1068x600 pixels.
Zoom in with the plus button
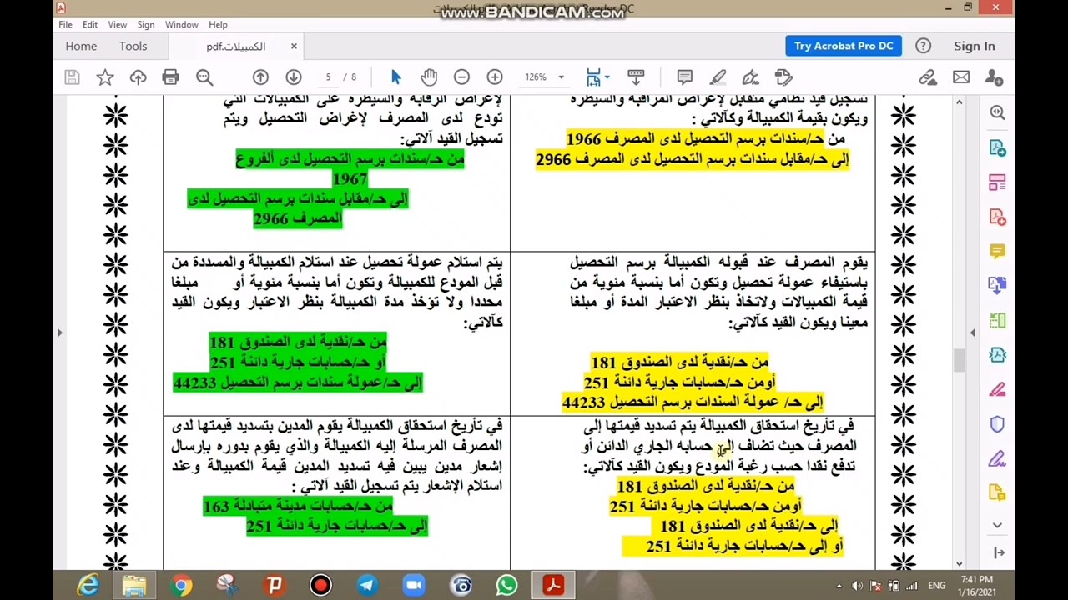coord(495,77)
